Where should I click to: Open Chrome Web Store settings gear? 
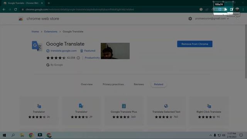(190, 19)
